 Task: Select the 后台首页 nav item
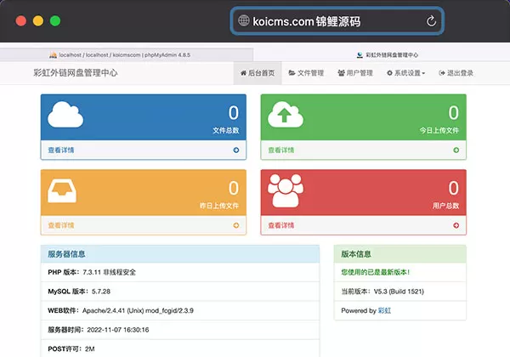click(255, 73)
